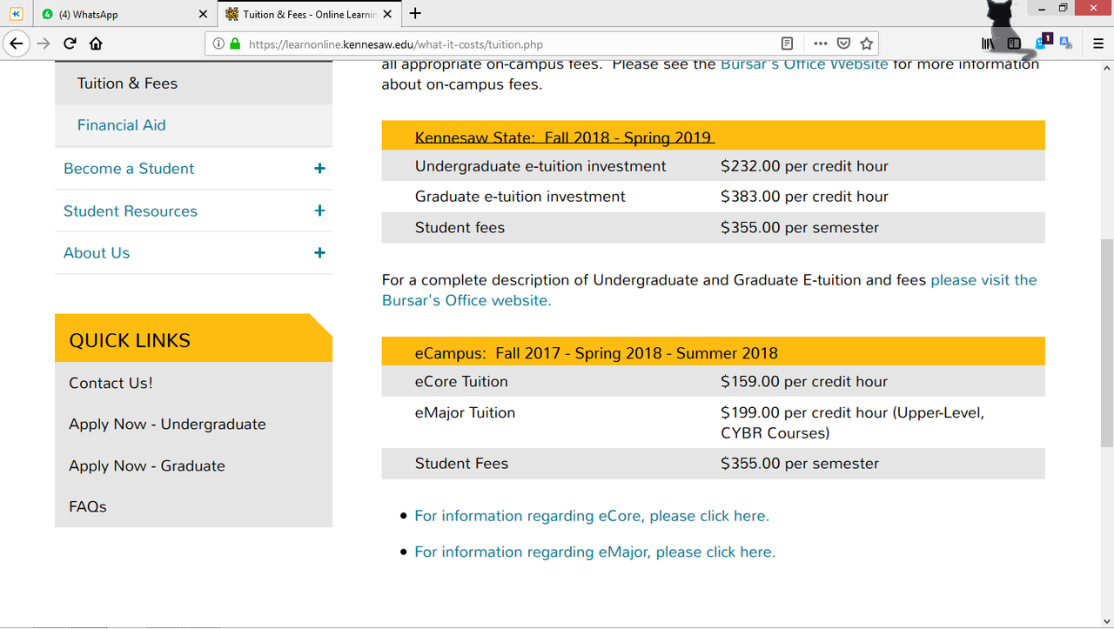The width and height of the screenshot is (1114, 629).
Task: Reload the current page
Action: click(x=70, y=43)
